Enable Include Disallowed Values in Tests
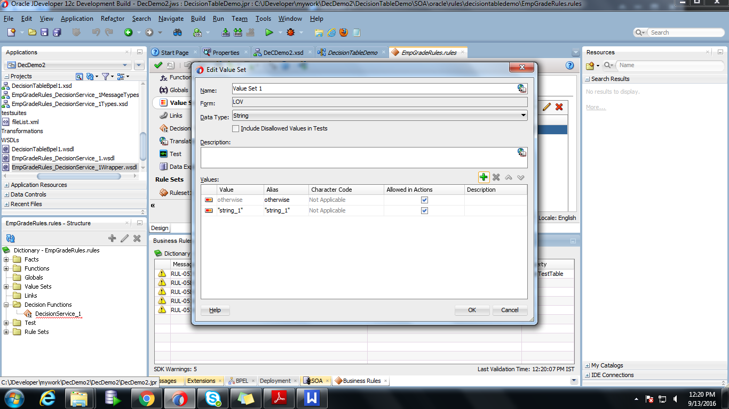The height and width of the screenshot is (409, 729). coord(235,128)
